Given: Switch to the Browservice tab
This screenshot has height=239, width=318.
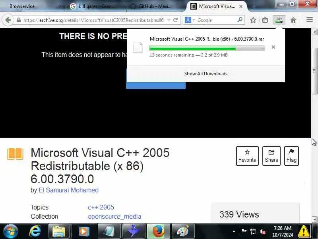Looking at the screenshot, I should 22,6.
